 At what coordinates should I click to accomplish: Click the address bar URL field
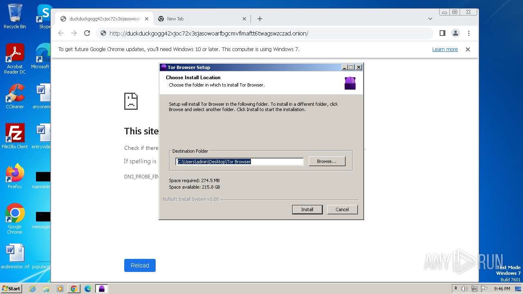point(265,33)
